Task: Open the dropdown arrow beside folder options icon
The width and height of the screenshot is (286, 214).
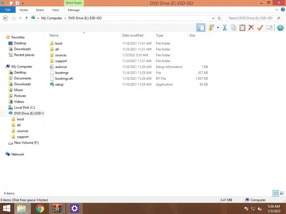Action: pyautogui.click(x=218, y=28)
